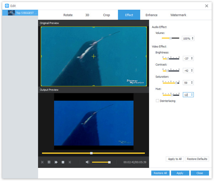Switch to the Rotate tab
214x181 pixels.
68,15
